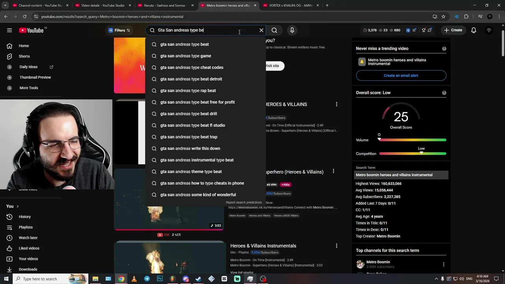The image size is (505, 284).
Task: Open the Superhero video thumbnail with 3:03 duration
Action: [x=169, y=199]
